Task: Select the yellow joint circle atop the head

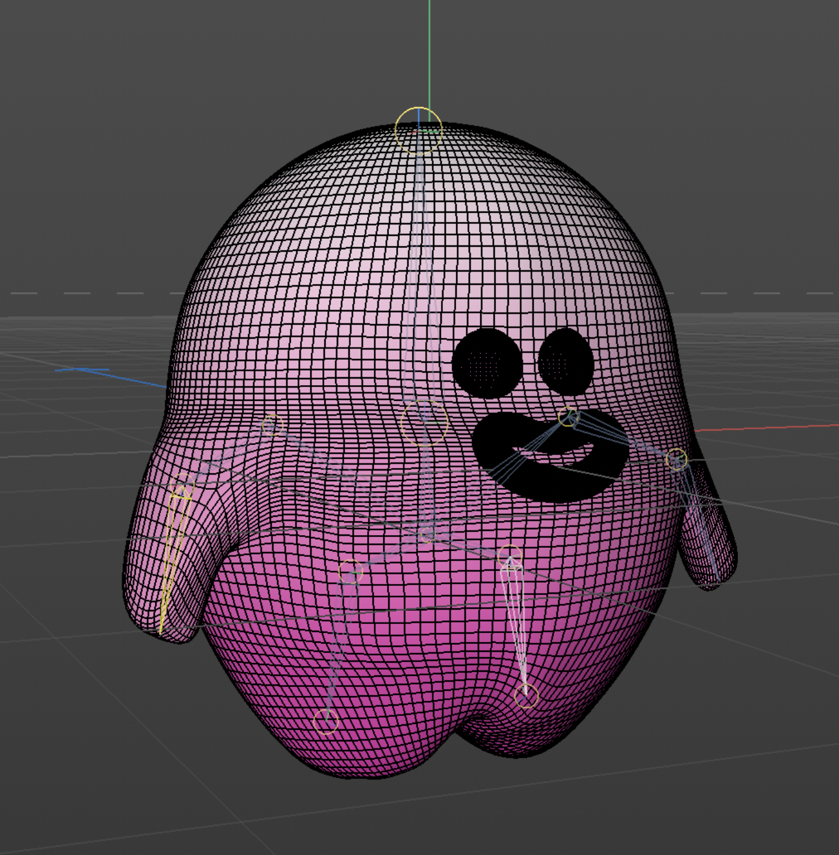Action: (x=419, y=131)
